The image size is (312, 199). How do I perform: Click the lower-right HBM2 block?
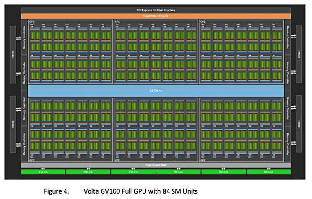point(299,124)
